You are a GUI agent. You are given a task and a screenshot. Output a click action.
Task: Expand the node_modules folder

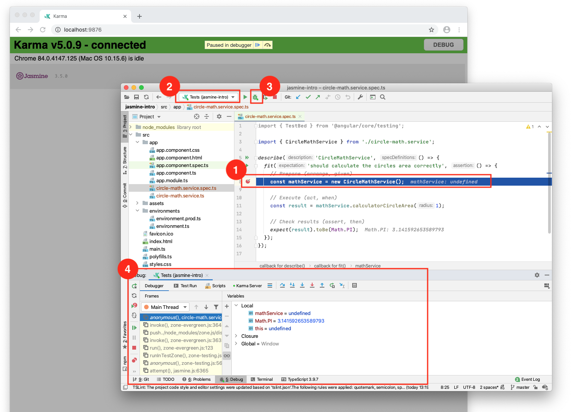131,127
